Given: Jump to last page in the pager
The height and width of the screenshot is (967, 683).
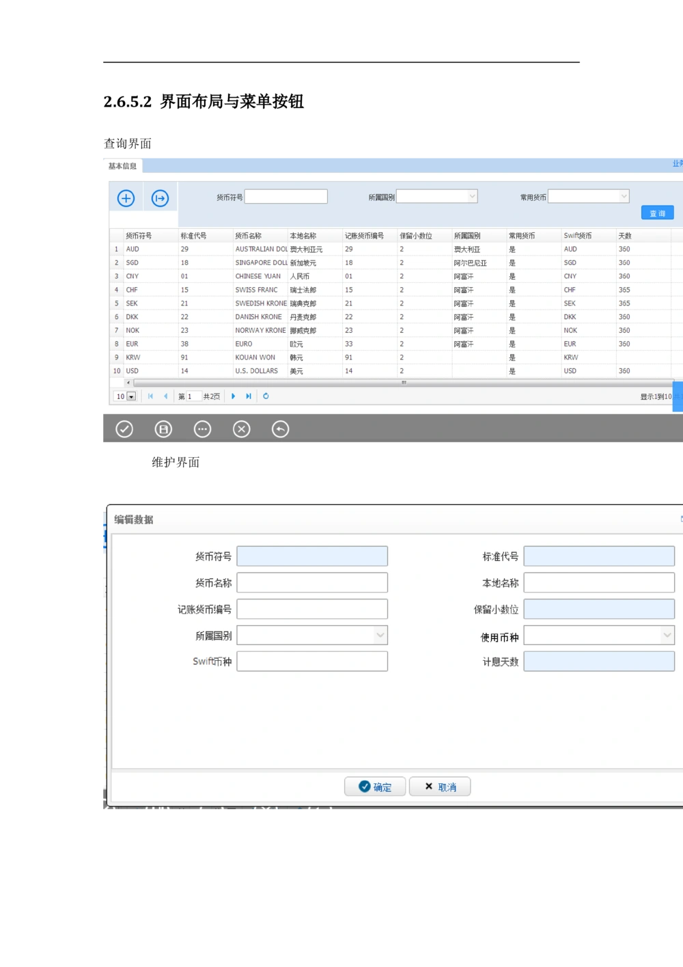Looking at the screenshot, I should [249, 396].
